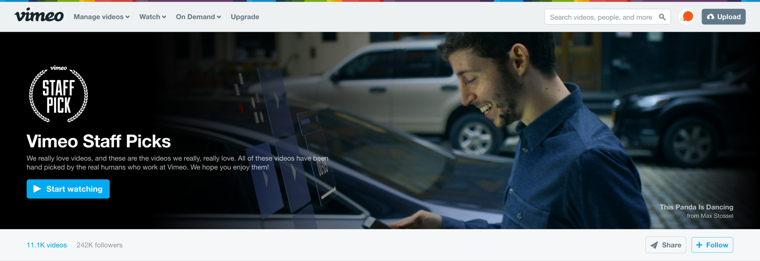The height and width of the screenshot is (261, 760).
Task: Open the Manage videos dropdown menu
Action: tap(102, 17)
